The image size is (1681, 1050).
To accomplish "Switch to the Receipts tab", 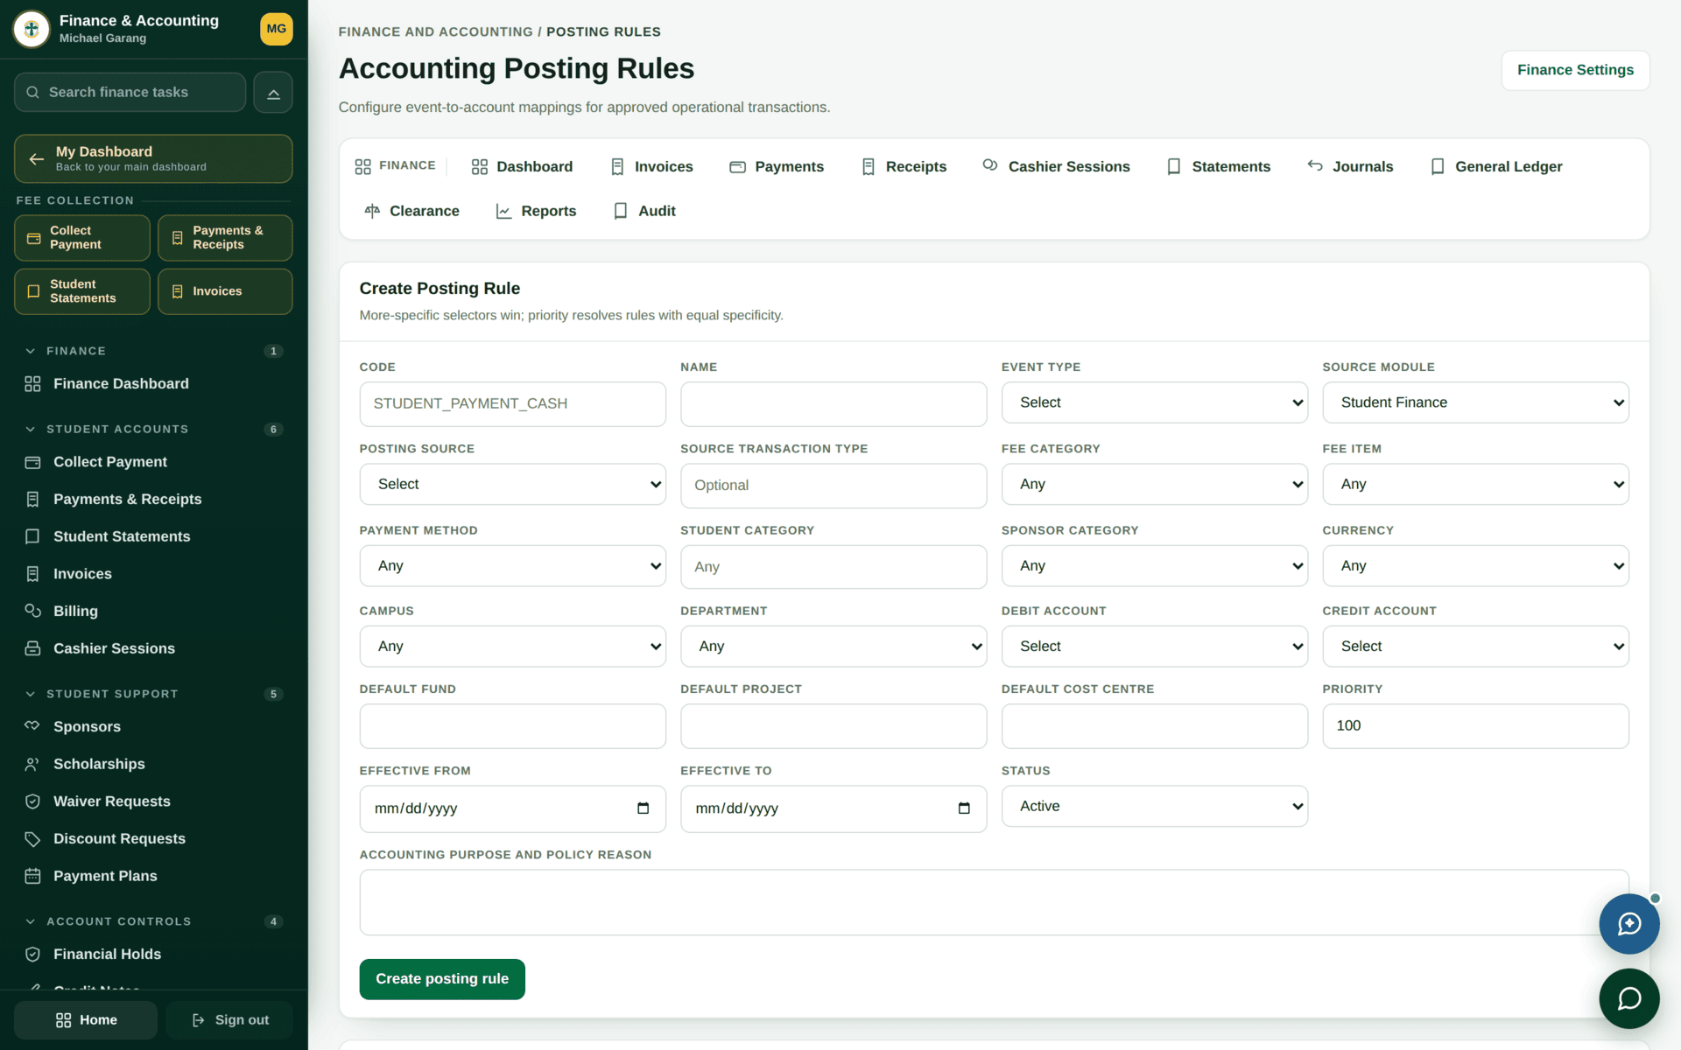I will coord(904,166).
